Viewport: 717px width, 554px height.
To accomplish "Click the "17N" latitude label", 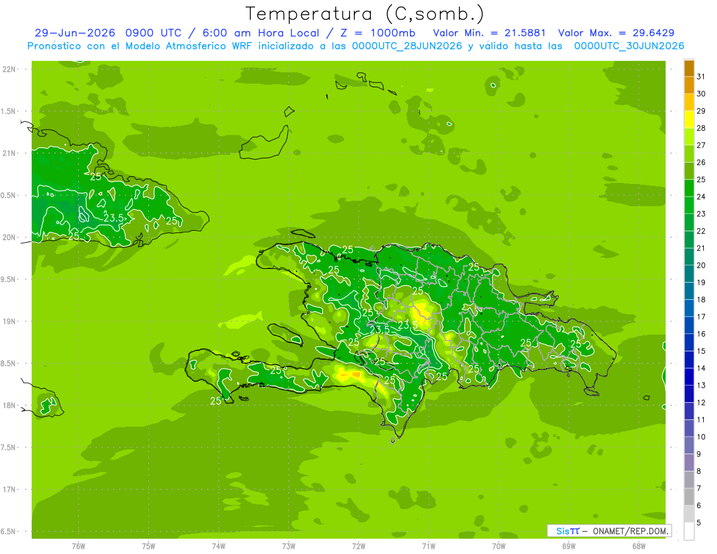I will pyautogui.click(x=10, y=490).
